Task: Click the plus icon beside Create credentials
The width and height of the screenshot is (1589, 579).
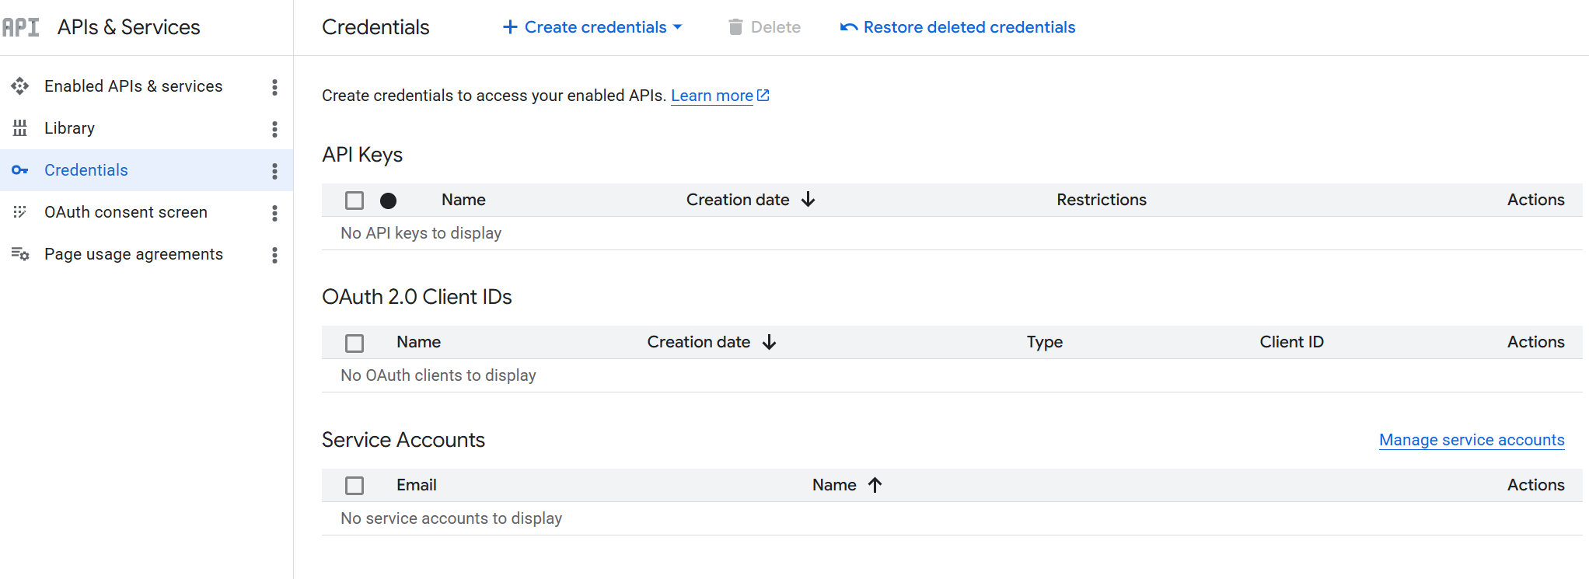Action: (510, 27)
